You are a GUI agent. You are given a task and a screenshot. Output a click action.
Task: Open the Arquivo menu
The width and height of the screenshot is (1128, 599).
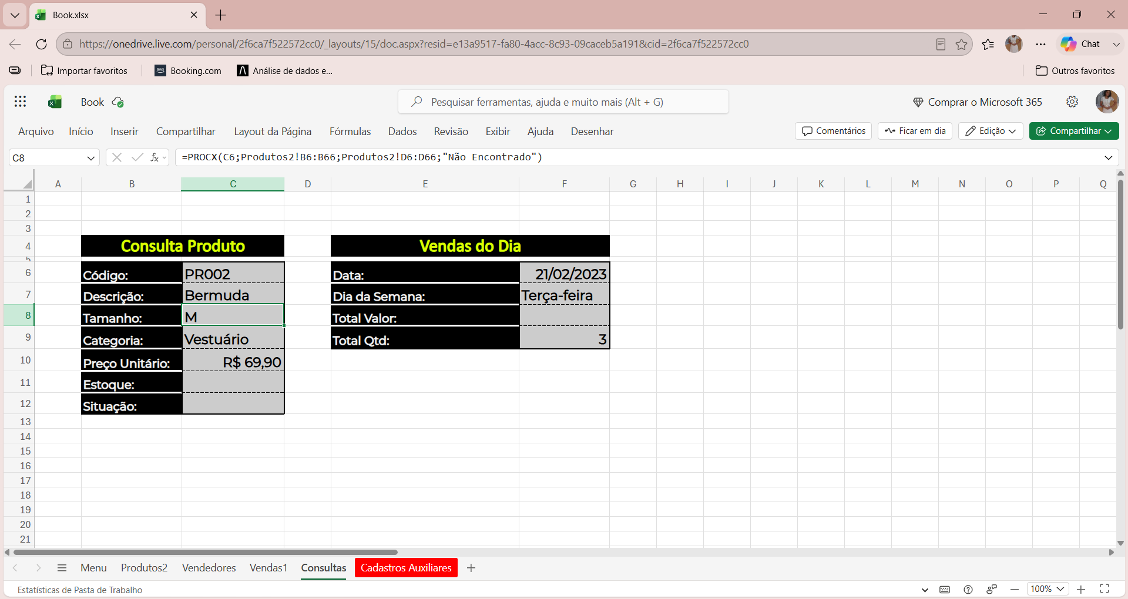36,132
